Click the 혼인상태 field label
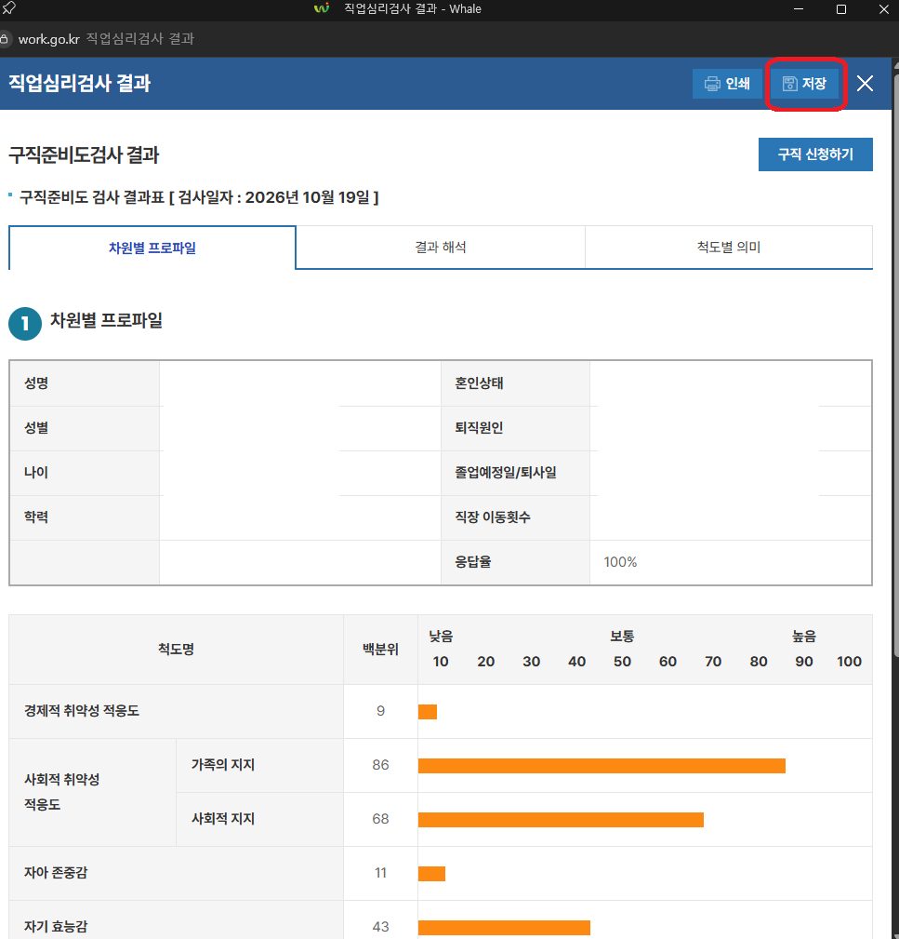Image resolution: width=899 pixels, height=939 pixels. tap(479, 383)
